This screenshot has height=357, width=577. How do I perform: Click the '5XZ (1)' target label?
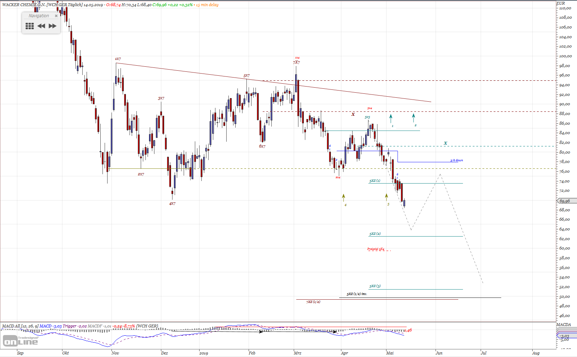tap(375, 181)
